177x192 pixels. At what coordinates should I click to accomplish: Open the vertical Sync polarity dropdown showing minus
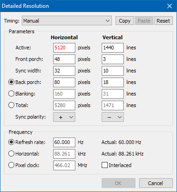coord(113,117)
